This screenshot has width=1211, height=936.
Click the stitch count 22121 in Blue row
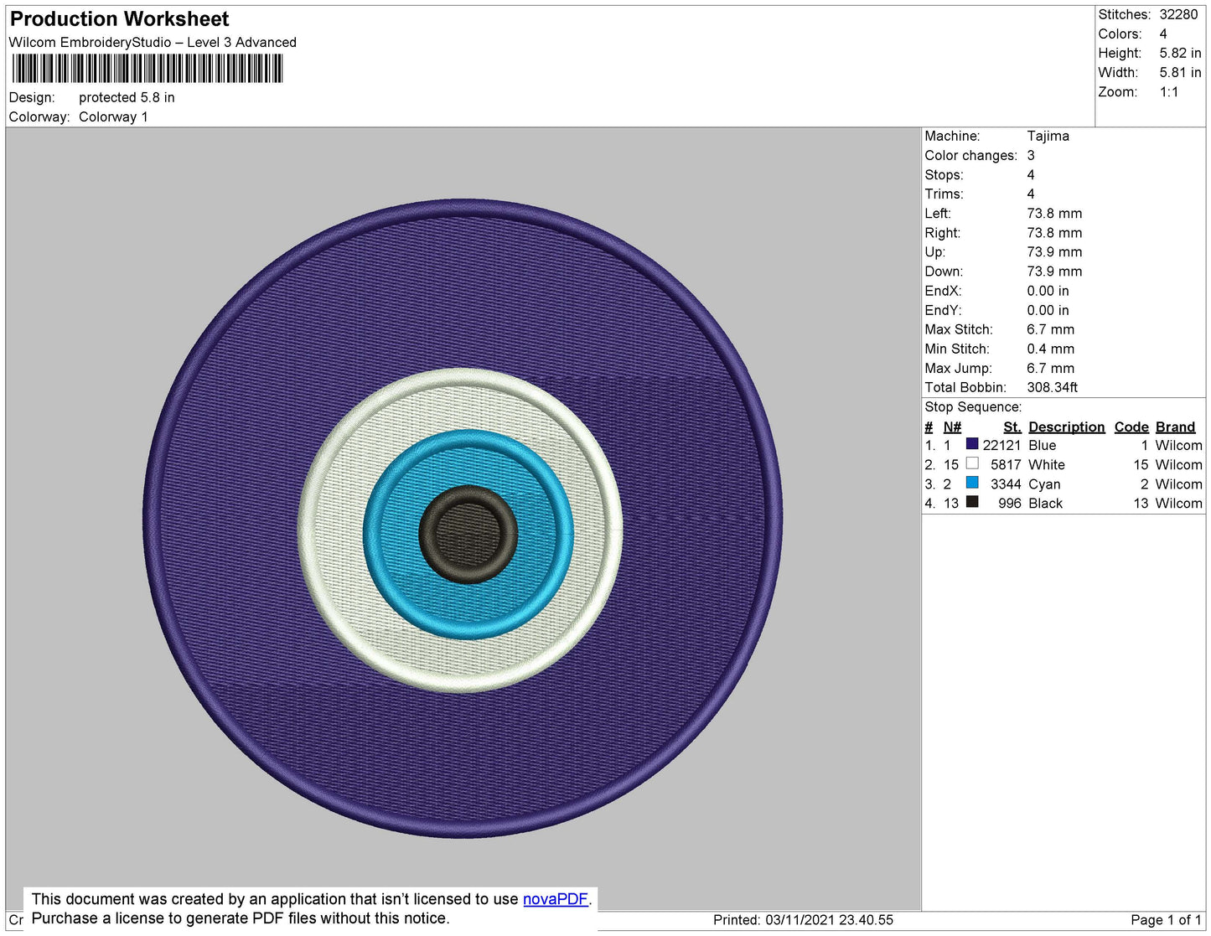pos(1001,445)
